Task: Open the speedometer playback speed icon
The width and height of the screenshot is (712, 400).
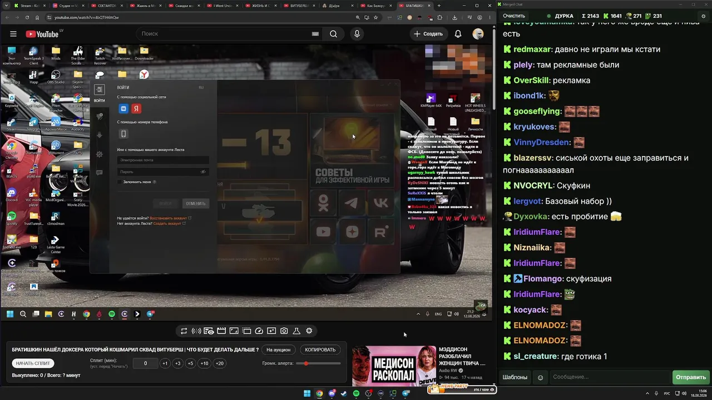Action: [x=259, y=331]
